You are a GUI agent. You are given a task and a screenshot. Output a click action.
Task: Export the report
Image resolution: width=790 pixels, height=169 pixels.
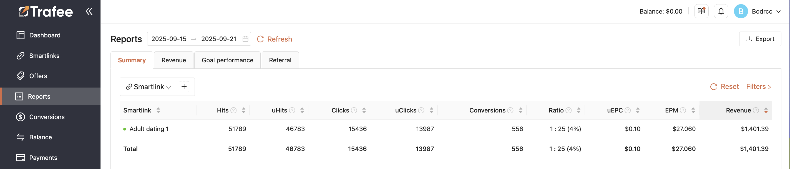pos(760,39)
